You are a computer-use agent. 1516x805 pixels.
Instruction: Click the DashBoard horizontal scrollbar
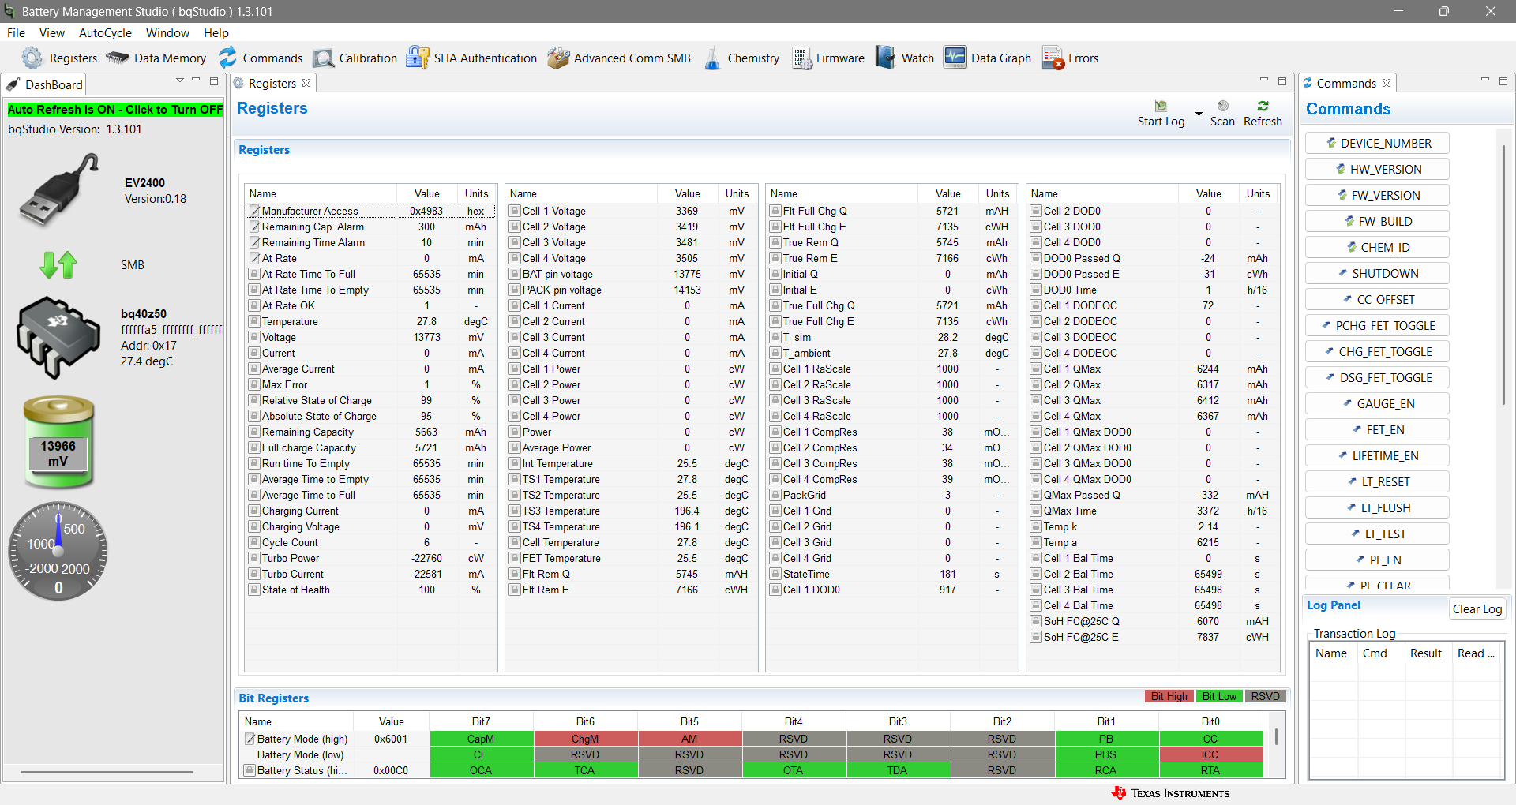click(x=107, y=772)
